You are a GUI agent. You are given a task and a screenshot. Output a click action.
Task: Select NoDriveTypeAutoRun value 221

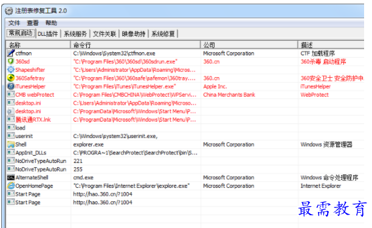point(78,161)
